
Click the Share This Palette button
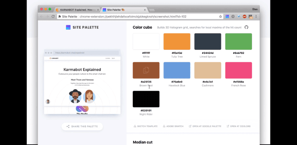(x=82, y=126)
